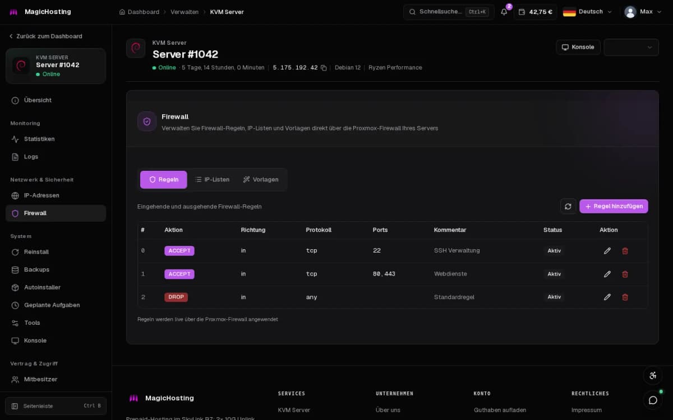Click the Protokoll column header
Screen dimensions: 673x420
(319, 230)
